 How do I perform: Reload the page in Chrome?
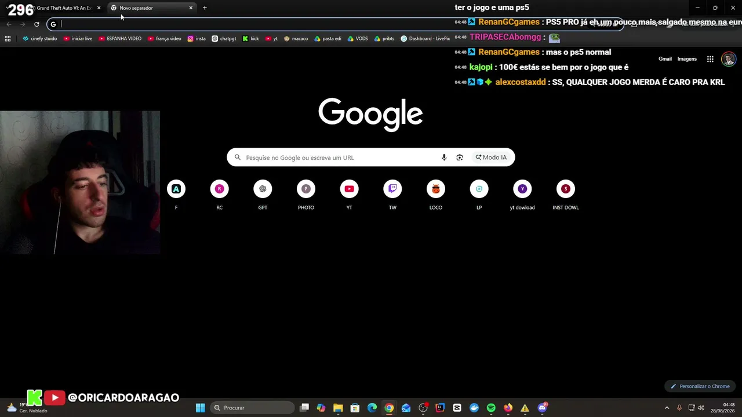[37, 24]
